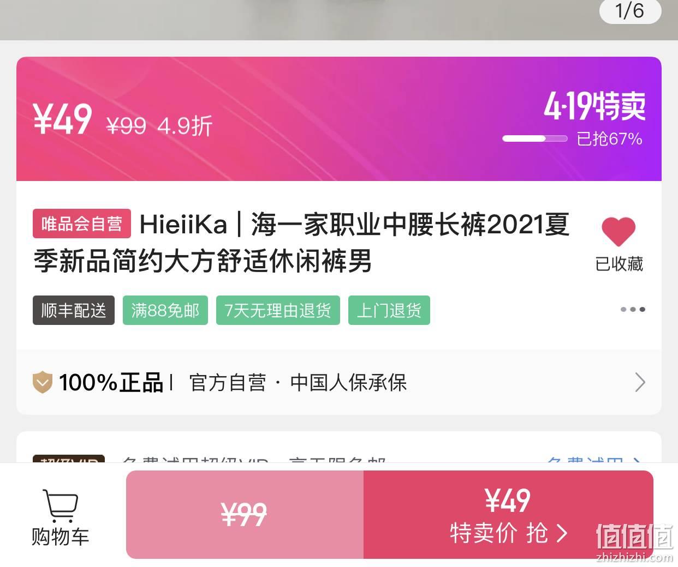Tap the 满88免邮 tag

[x=165, y=310]
